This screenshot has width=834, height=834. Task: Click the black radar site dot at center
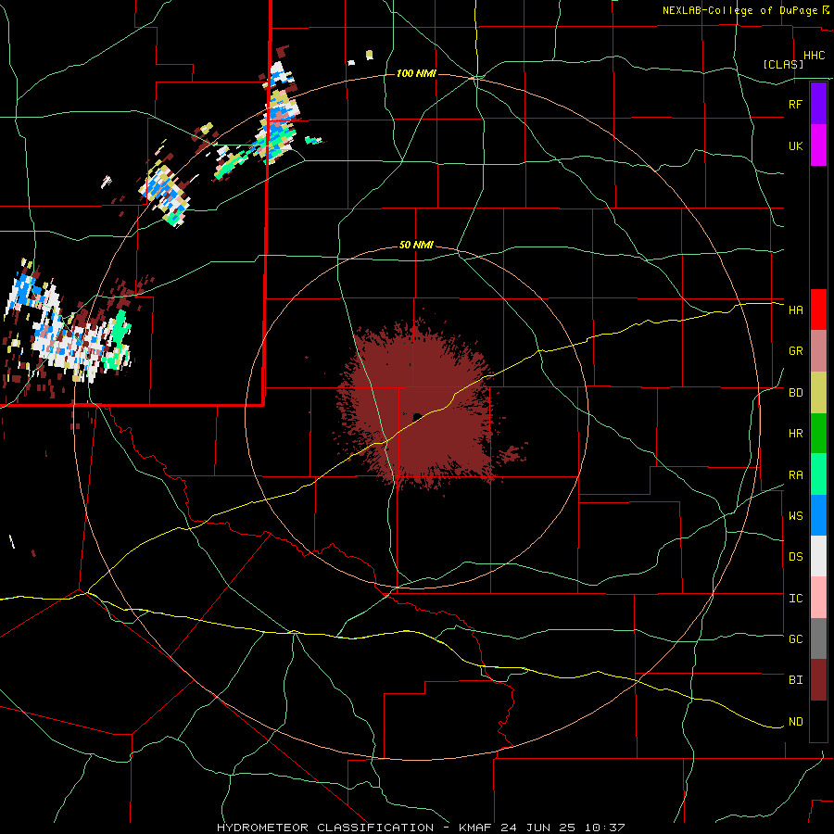tap(417, 416)
